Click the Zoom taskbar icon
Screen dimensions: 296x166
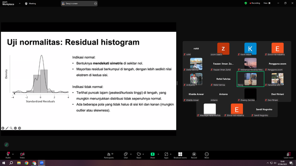[x=42, y=163]
